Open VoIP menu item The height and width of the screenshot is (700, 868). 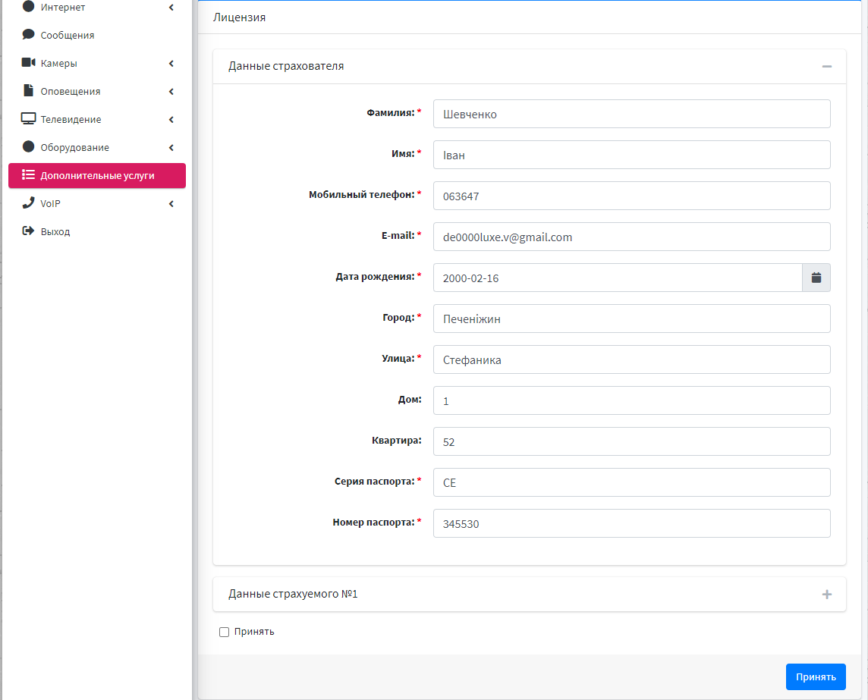coord(97,204)
